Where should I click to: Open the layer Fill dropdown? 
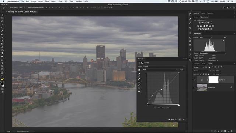(x=221, y=74)
